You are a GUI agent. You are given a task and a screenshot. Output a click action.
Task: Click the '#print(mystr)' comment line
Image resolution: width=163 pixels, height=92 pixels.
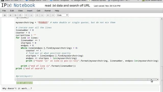[24, 76]
